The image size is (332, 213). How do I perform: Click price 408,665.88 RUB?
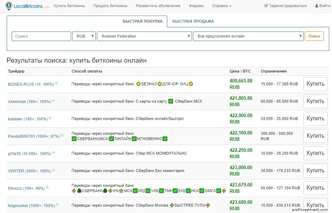[x=241, y=84]
